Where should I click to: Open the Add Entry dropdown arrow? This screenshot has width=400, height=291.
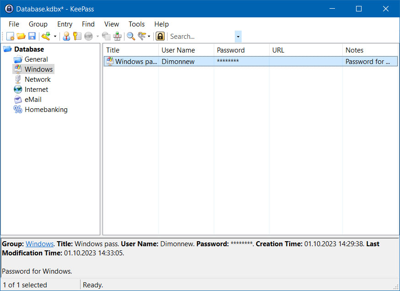click(55, 37)
